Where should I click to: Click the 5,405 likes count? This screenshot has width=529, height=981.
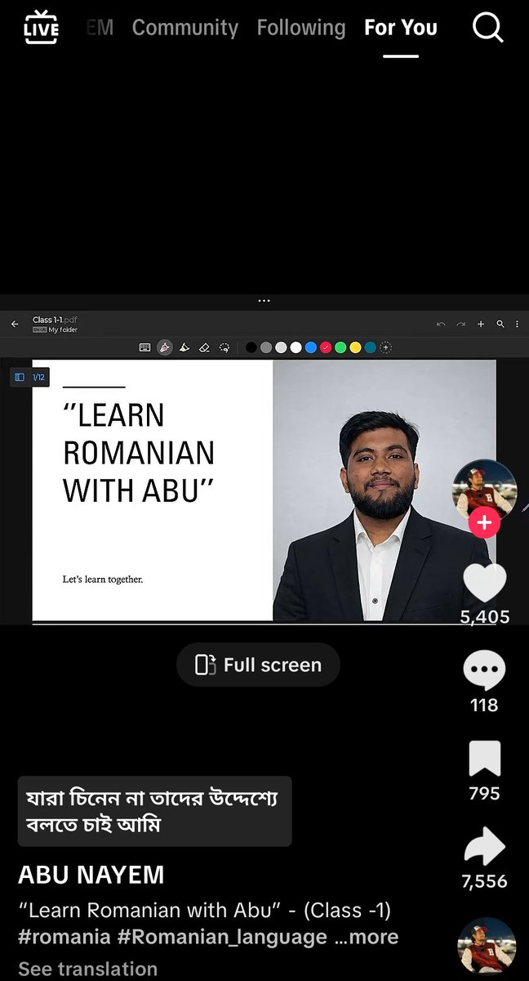pyautogui.click(x=485, y=617)
